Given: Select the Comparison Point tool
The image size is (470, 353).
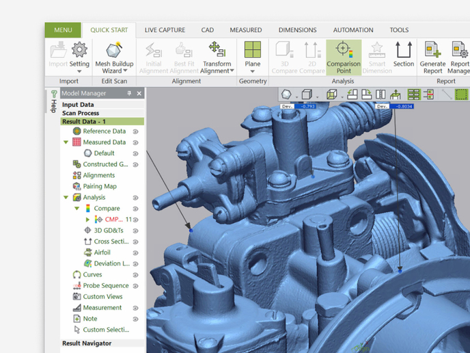Looking at the screenshot, I should coord(343,55).
